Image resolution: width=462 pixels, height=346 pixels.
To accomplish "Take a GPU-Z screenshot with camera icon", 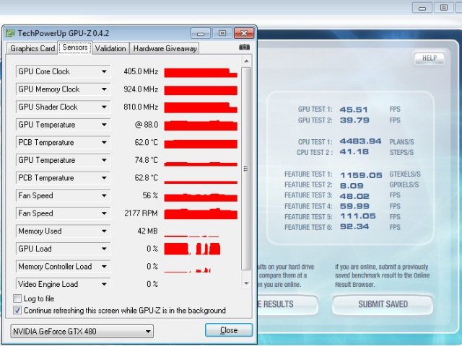I will [x=244, y=48].
